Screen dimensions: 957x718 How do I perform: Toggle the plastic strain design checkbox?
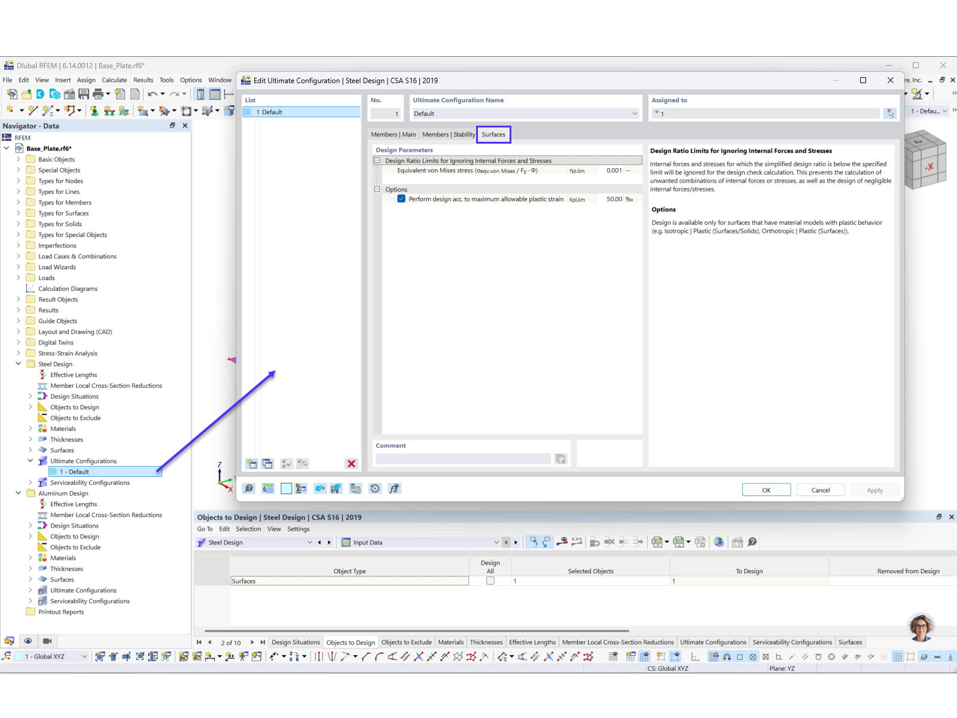[x=401, y=199]
